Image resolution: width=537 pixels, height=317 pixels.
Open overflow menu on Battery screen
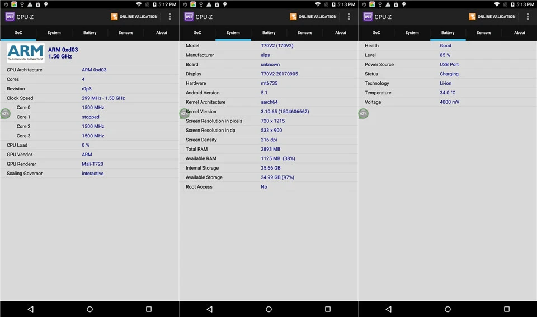pos(527,16)
